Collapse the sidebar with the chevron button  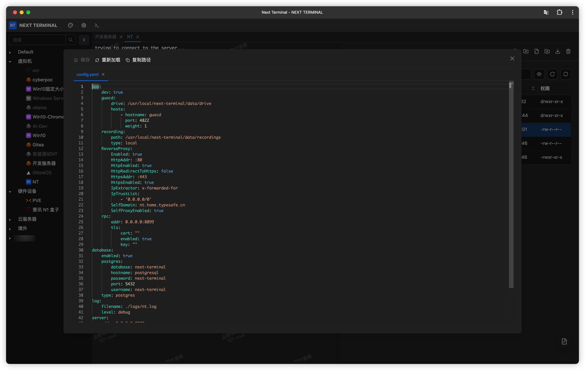pos(84,40)
